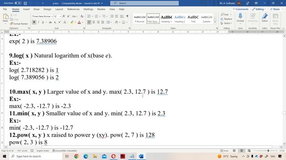
Task: Switch to the Review tab
Action: coord(101,9)
